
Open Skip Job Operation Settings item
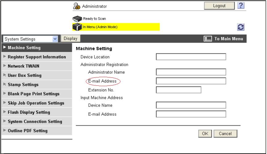[x=37, y=103]
